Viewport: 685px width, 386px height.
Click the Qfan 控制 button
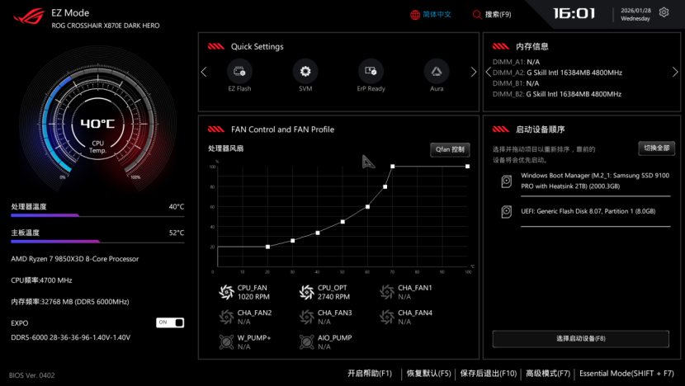(450, 149)
